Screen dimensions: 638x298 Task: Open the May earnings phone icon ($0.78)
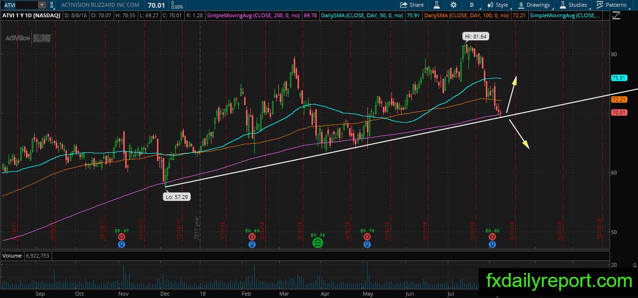367,237
